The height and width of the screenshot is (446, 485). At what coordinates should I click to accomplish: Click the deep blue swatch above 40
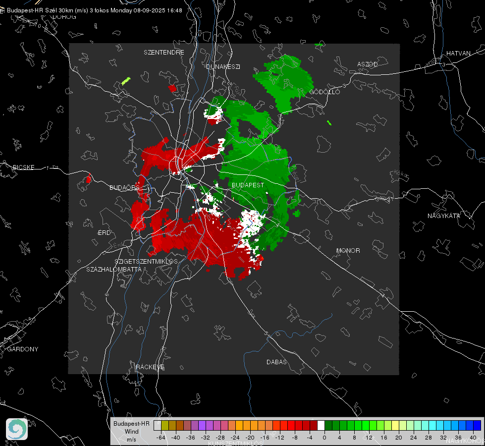[x=477, y=425]
